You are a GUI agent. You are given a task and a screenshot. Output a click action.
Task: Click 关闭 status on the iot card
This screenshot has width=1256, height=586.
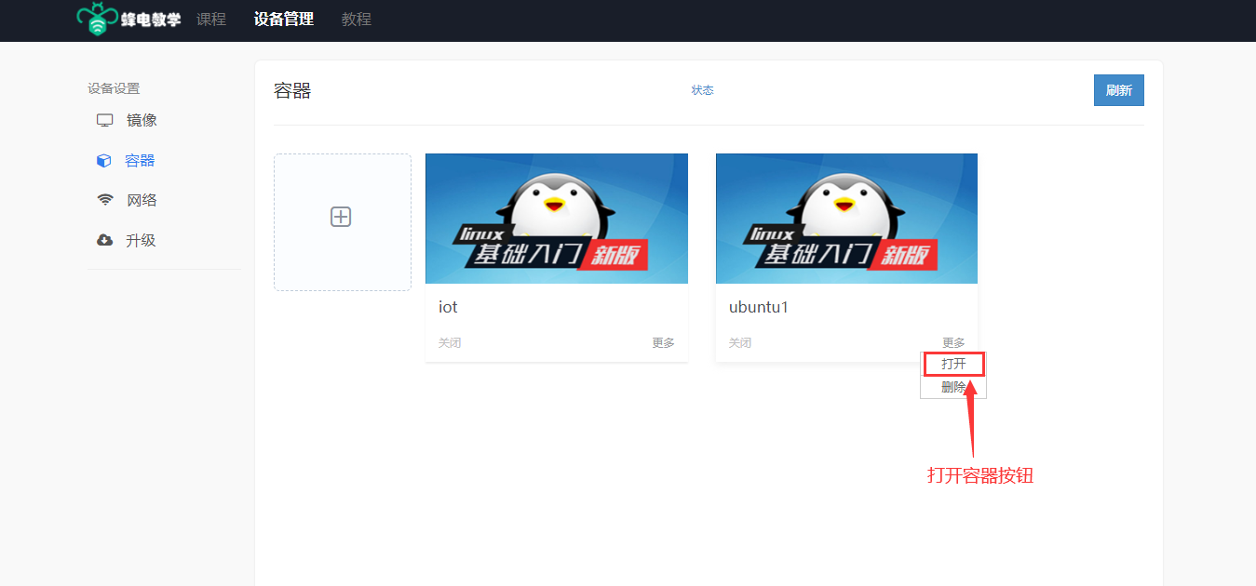tap(450, 342)
